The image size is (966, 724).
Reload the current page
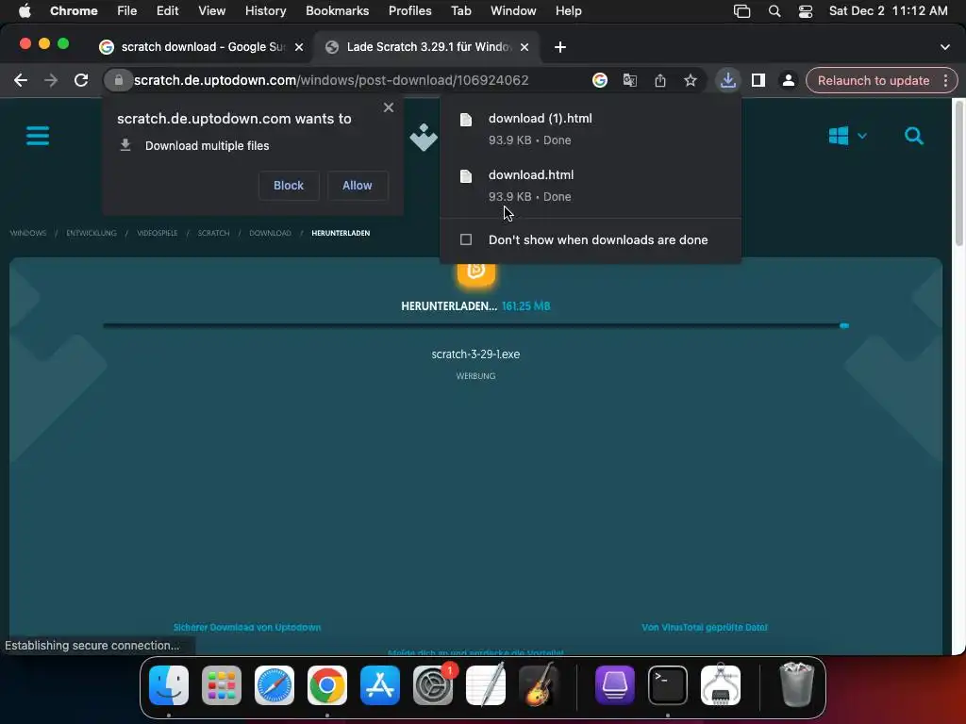pos(81,81)
